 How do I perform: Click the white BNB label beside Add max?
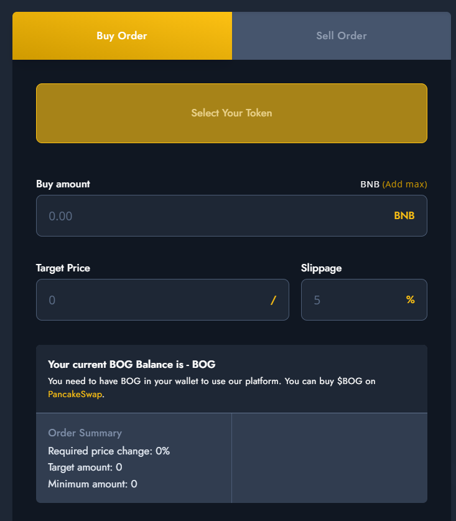(370, 184)
